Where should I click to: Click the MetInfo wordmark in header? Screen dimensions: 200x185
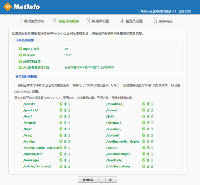(x=27, y=7)
